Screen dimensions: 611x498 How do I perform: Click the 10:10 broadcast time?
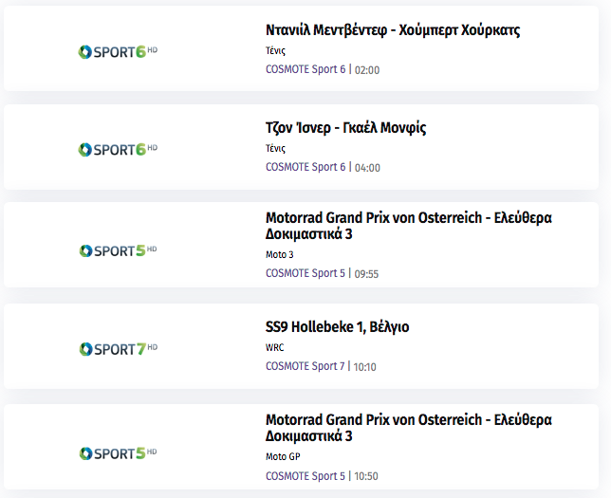coord(364,367)
